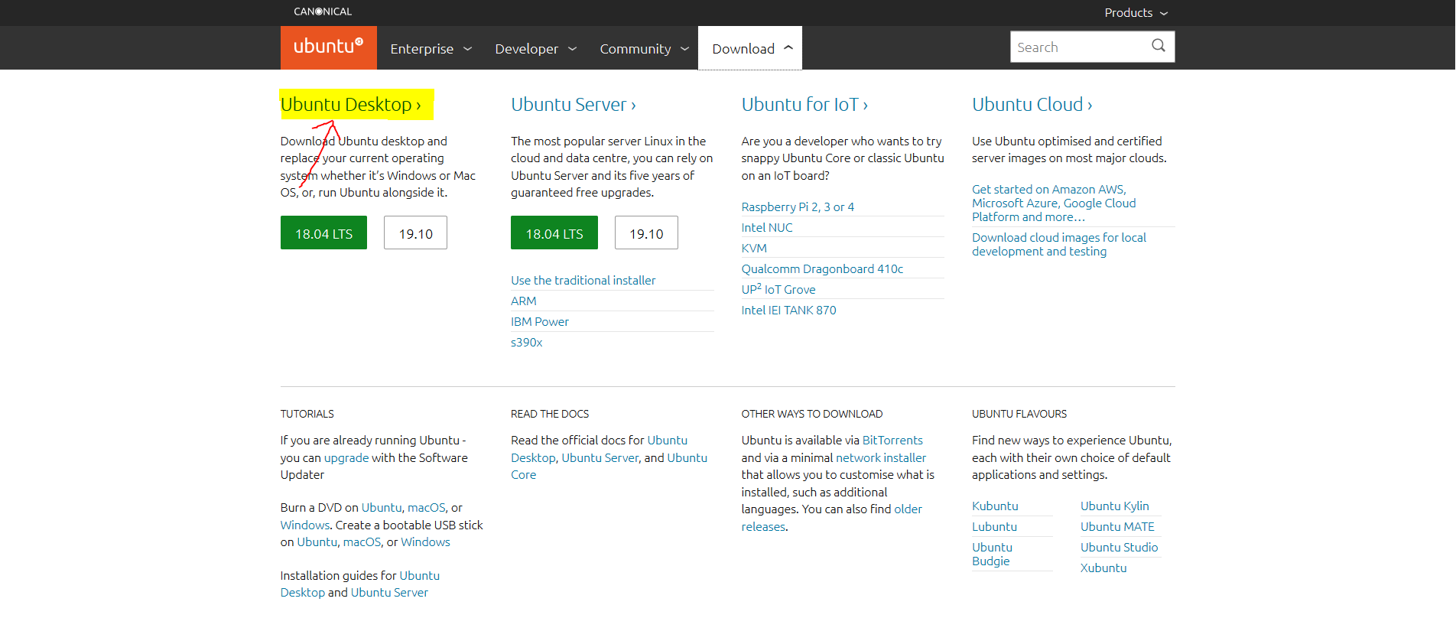Click the UBUNTU FLAVOURS heading
This screenshot has width=1456, height=618.
tap(1019, 414)
